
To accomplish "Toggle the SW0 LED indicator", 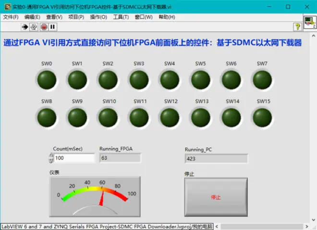I will pyautogui.click(x=47, y=80).
